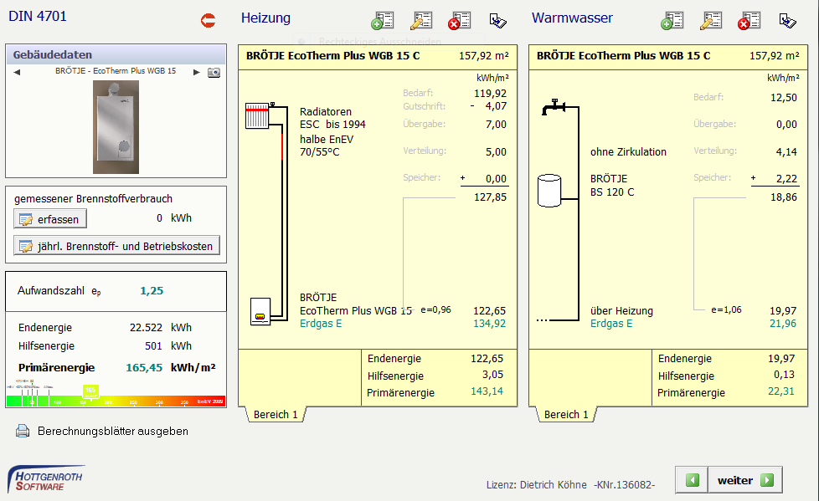The width and height of the screenshot is (819, 501).
Task: Click the Erdgas E label in the Warmwasser panel
Action: coord(611,324)
